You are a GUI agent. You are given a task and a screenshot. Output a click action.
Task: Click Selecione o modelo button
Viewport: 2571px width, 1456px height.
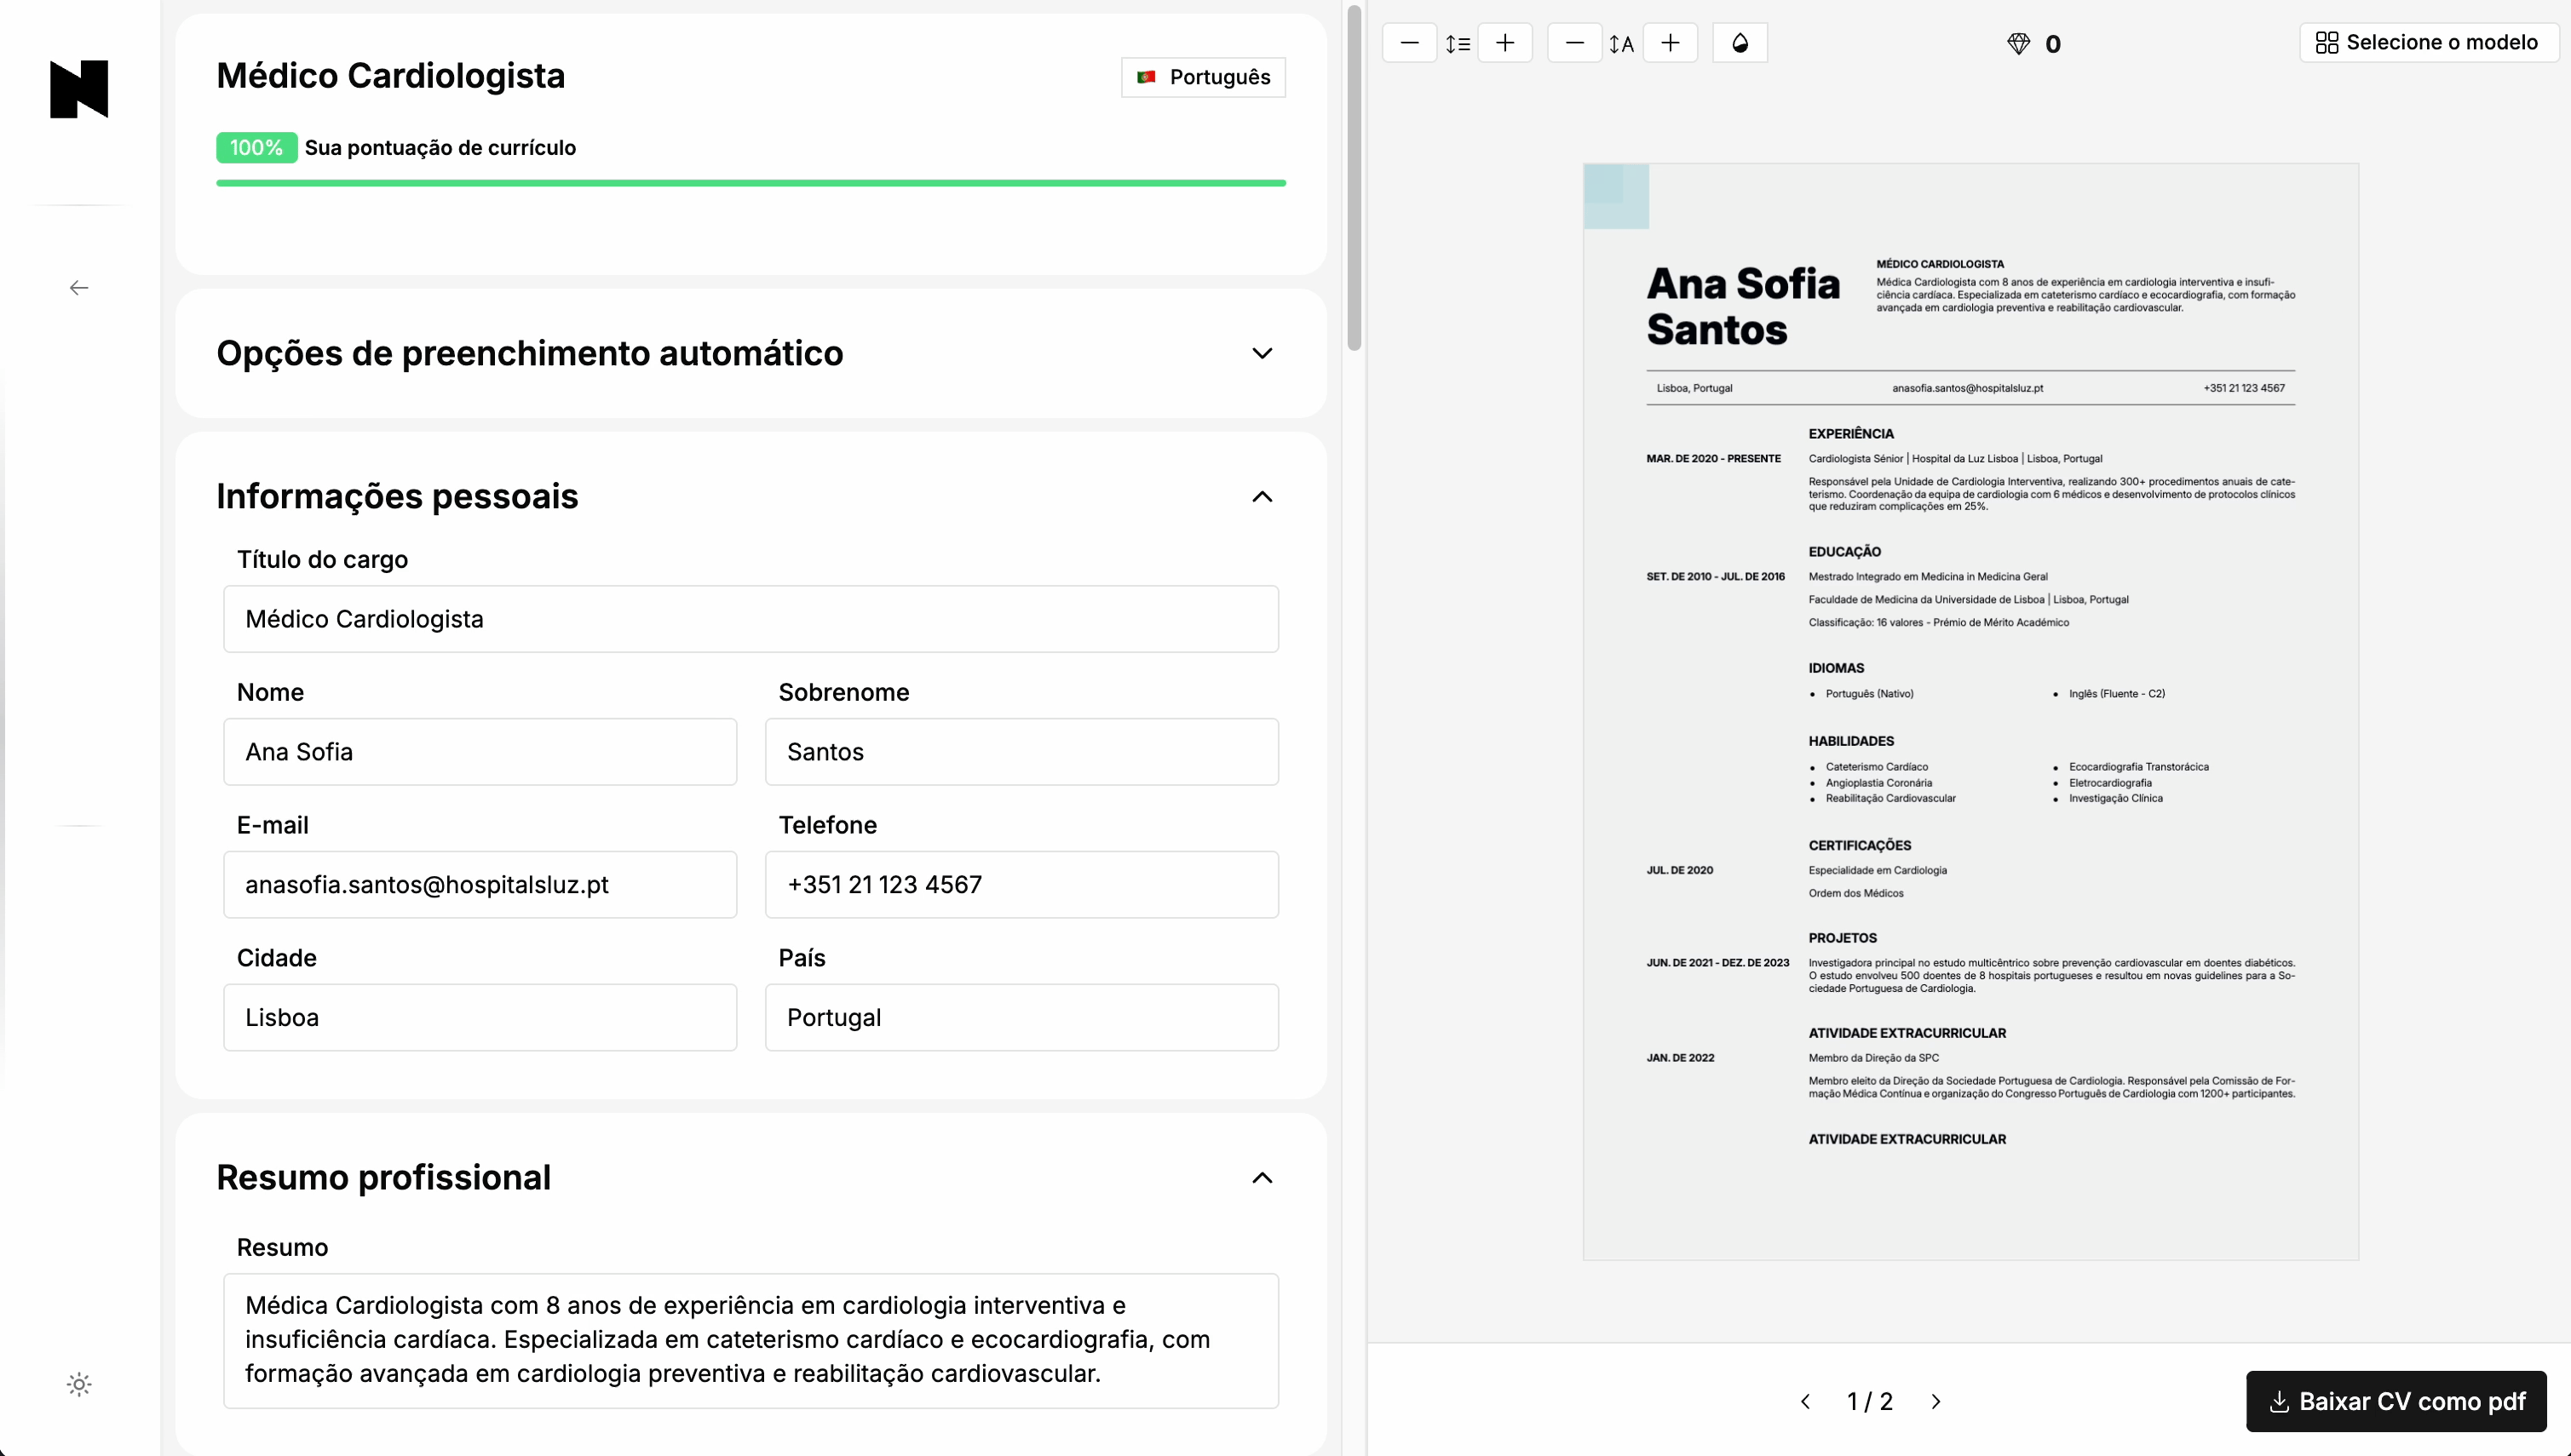tap(2428, 43)
